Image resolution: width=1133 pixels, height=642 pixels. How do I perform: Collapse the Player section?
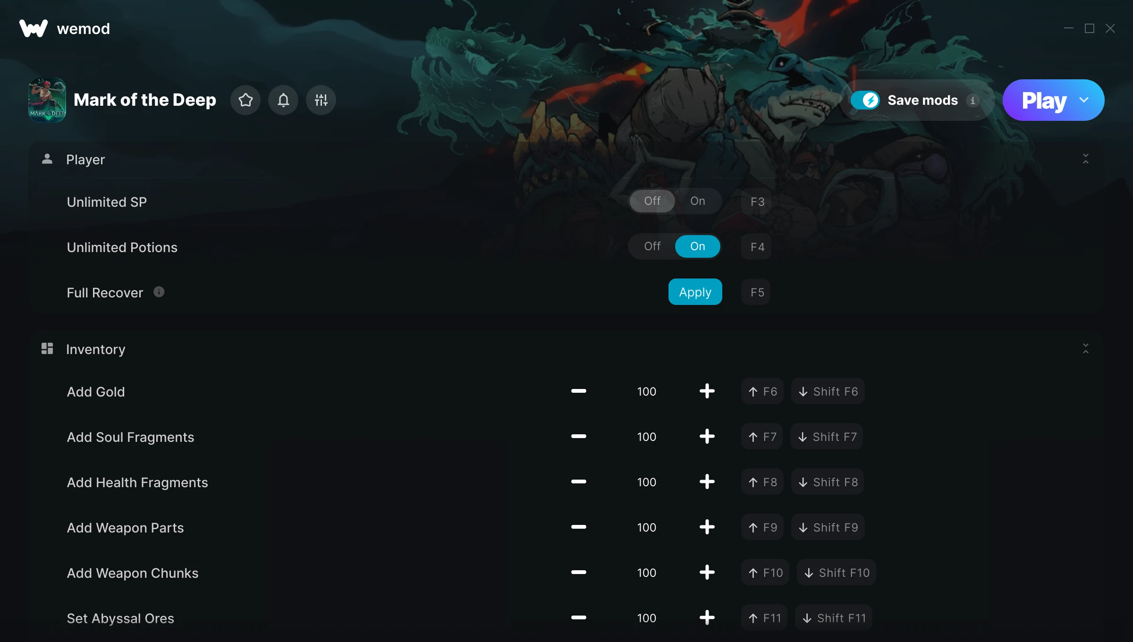coord(1086,159)
